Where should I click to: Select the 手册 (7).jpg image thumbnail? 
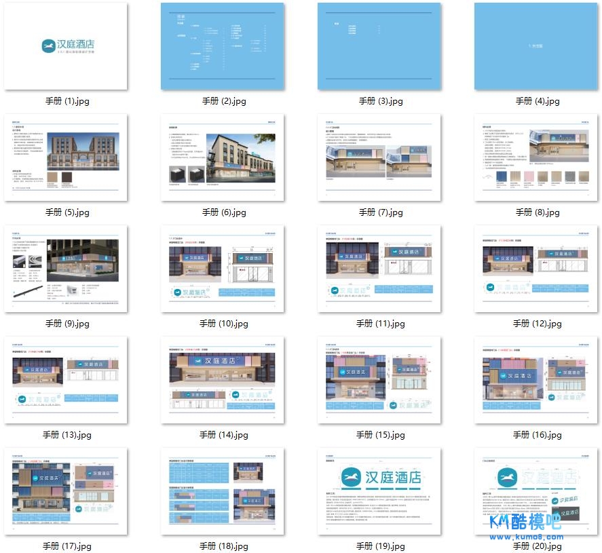[379, 157]
